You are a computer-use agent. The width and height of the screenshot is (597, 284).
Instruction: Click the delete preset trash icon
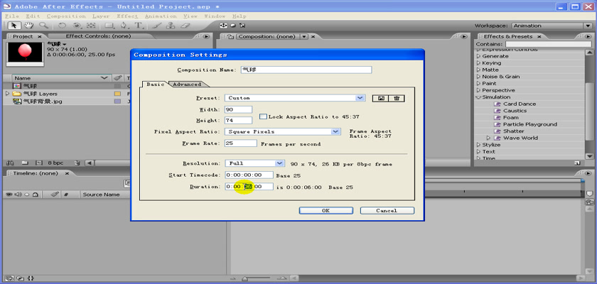coord(397,98)
